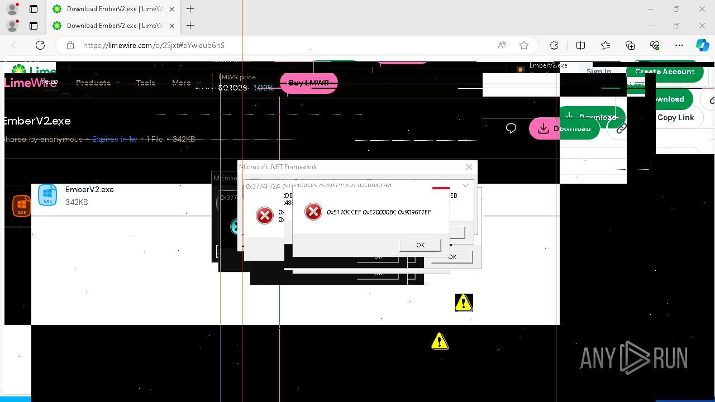Open the Copilot sidebar icon
The width and height of the screenshot is (715, 402).
click(702, 45)
